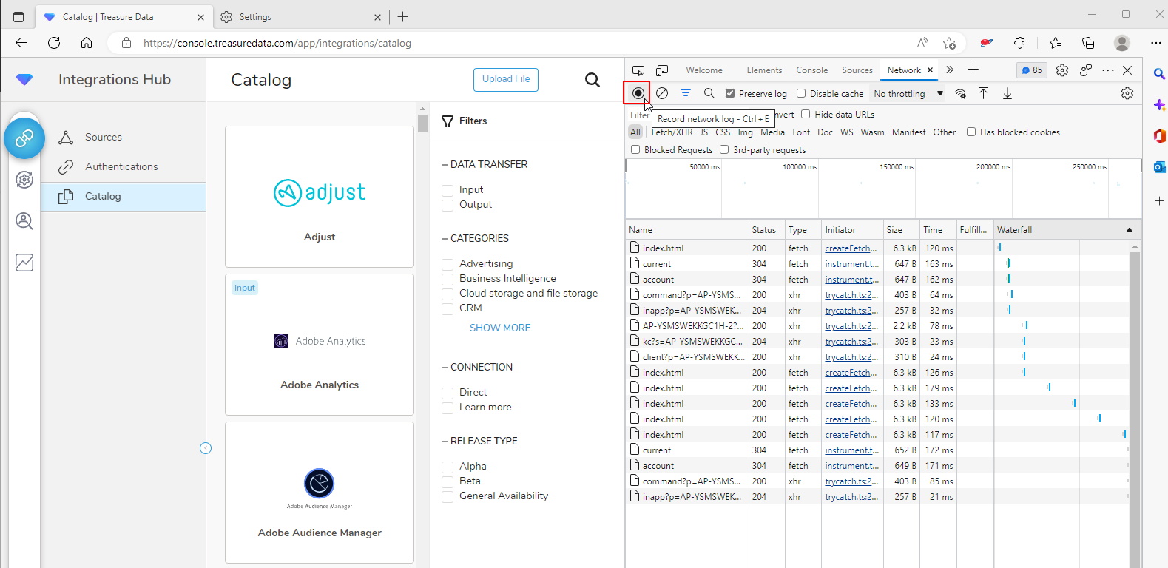This screenshot has height=568, width=1168.
Task: Click the Upload File button
Action: click(506, 79)
